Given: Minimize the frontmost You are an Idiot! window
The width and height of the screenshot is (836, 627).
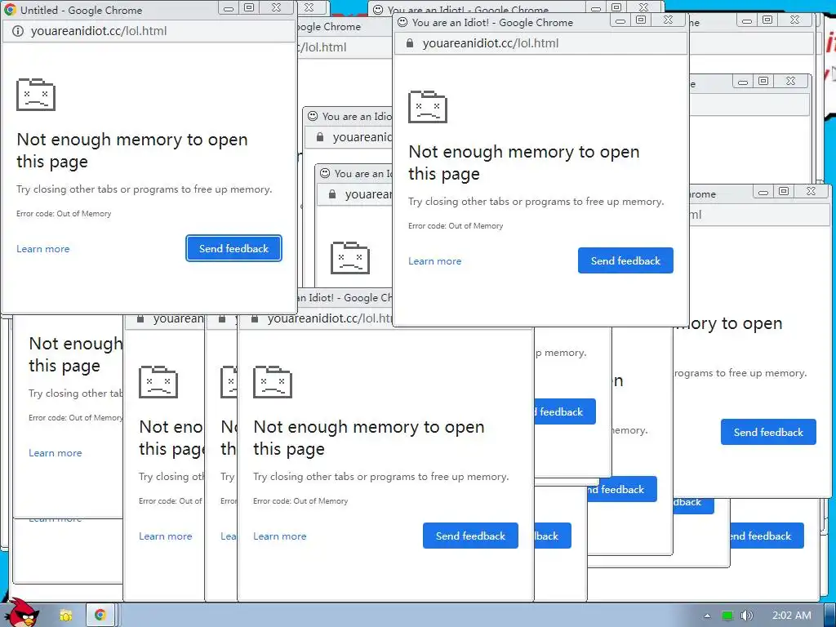Looking at the screenshot, I should 620,20.
